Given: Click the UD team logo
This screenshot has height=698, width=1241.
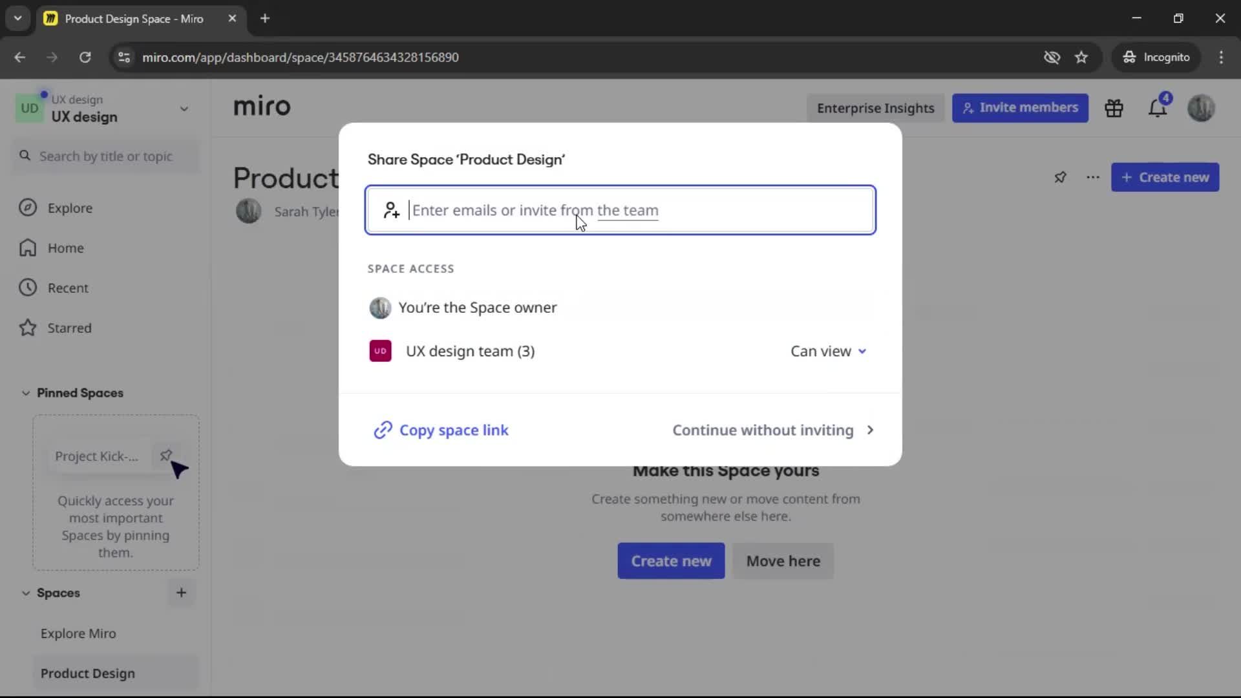Looking at the screenshot, I should [x=30, y=109].
